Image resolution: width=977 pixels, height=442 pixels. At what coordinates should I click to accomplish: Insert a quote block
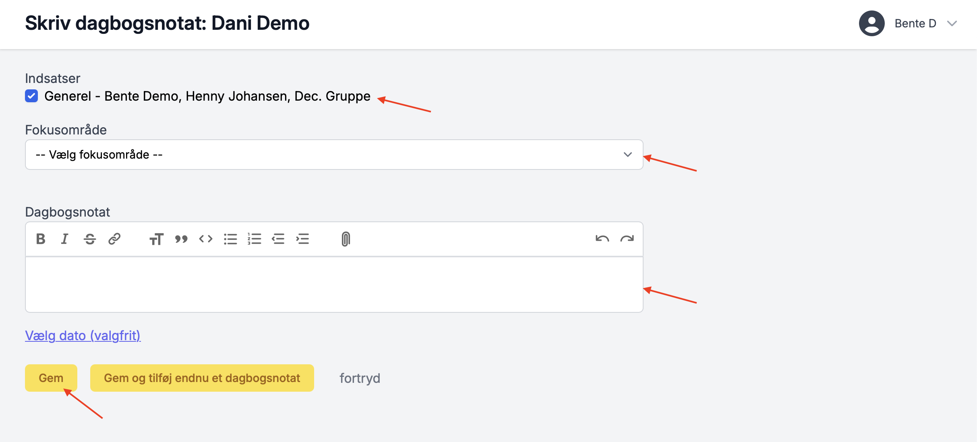click(x=181, y=239)
